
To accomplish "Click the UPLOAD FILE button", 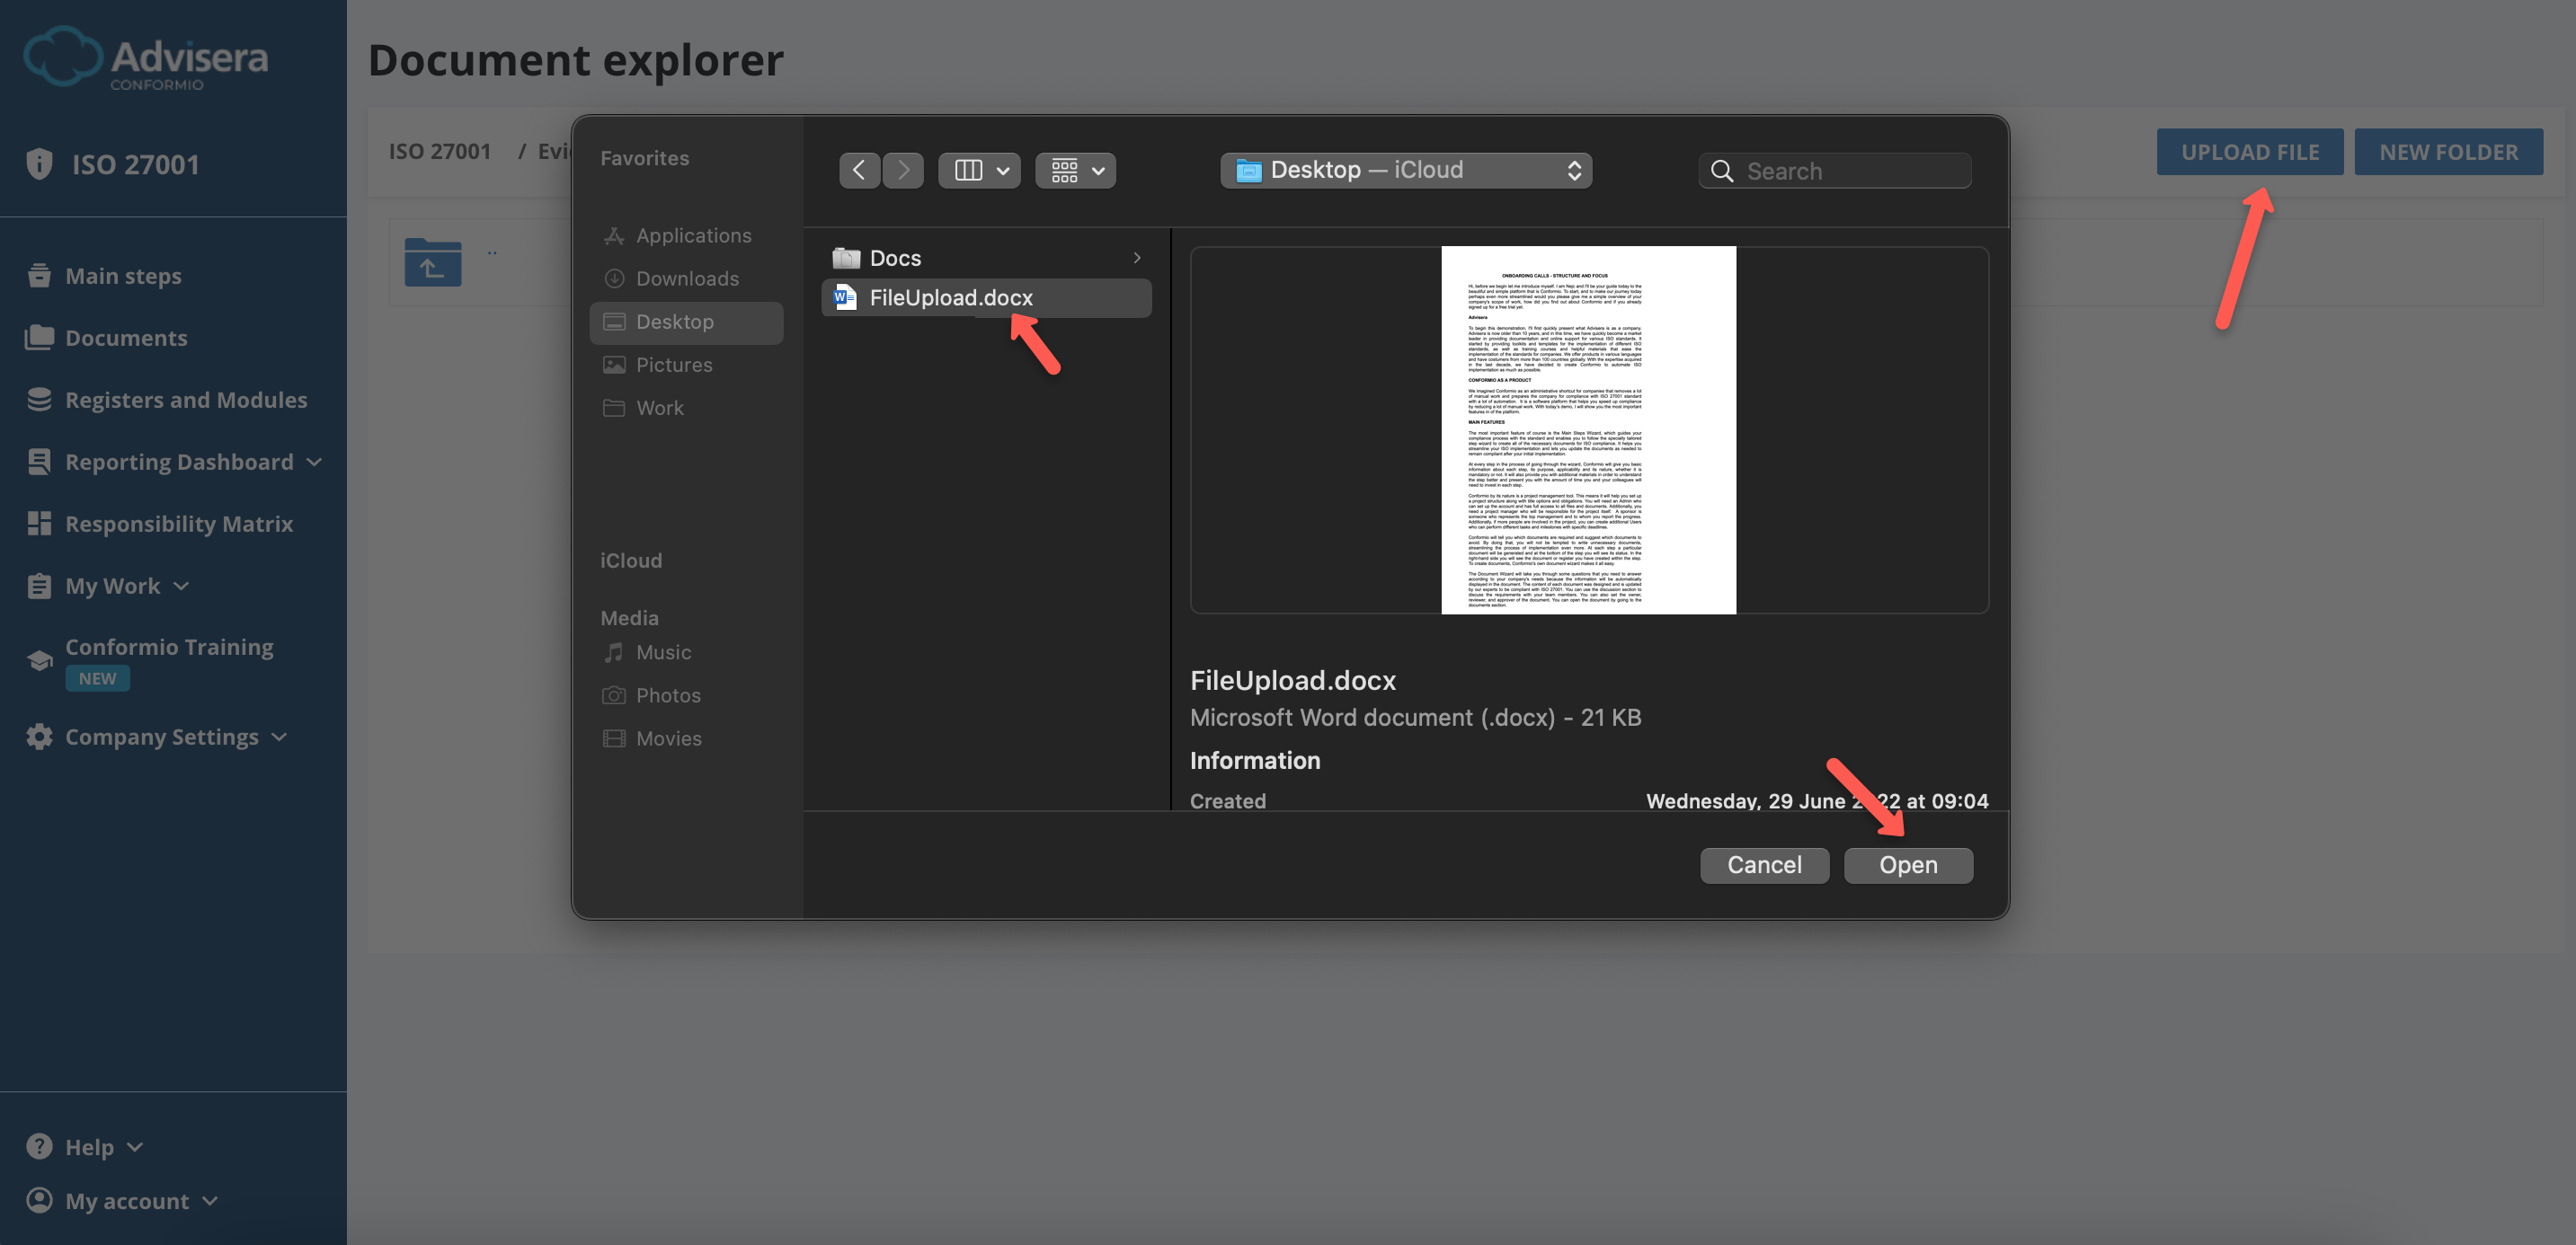I will click(2250, 151).
